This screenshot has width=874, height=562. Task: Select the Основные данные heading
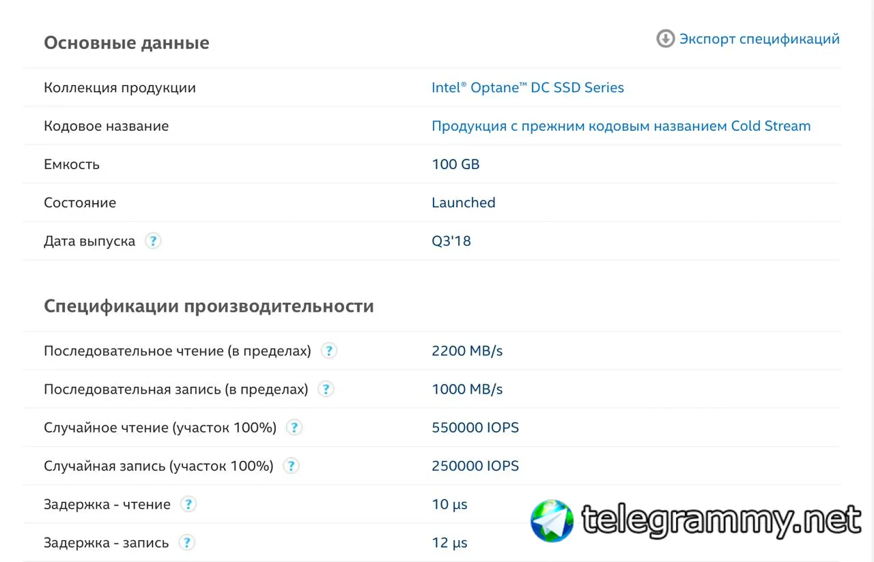[126, 43]
